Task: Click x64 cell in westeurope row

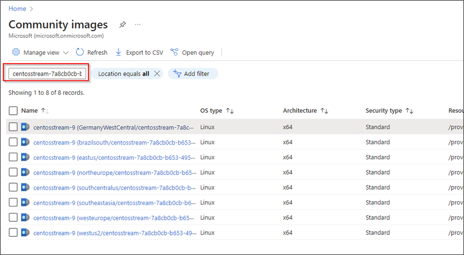Action: pos(288,218)
